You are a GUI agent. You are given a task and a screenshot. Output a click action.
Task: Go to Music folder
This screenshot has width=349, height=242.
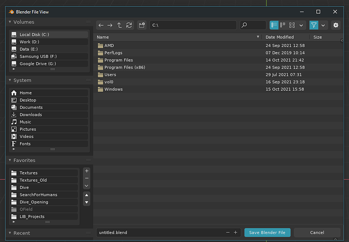49,122
